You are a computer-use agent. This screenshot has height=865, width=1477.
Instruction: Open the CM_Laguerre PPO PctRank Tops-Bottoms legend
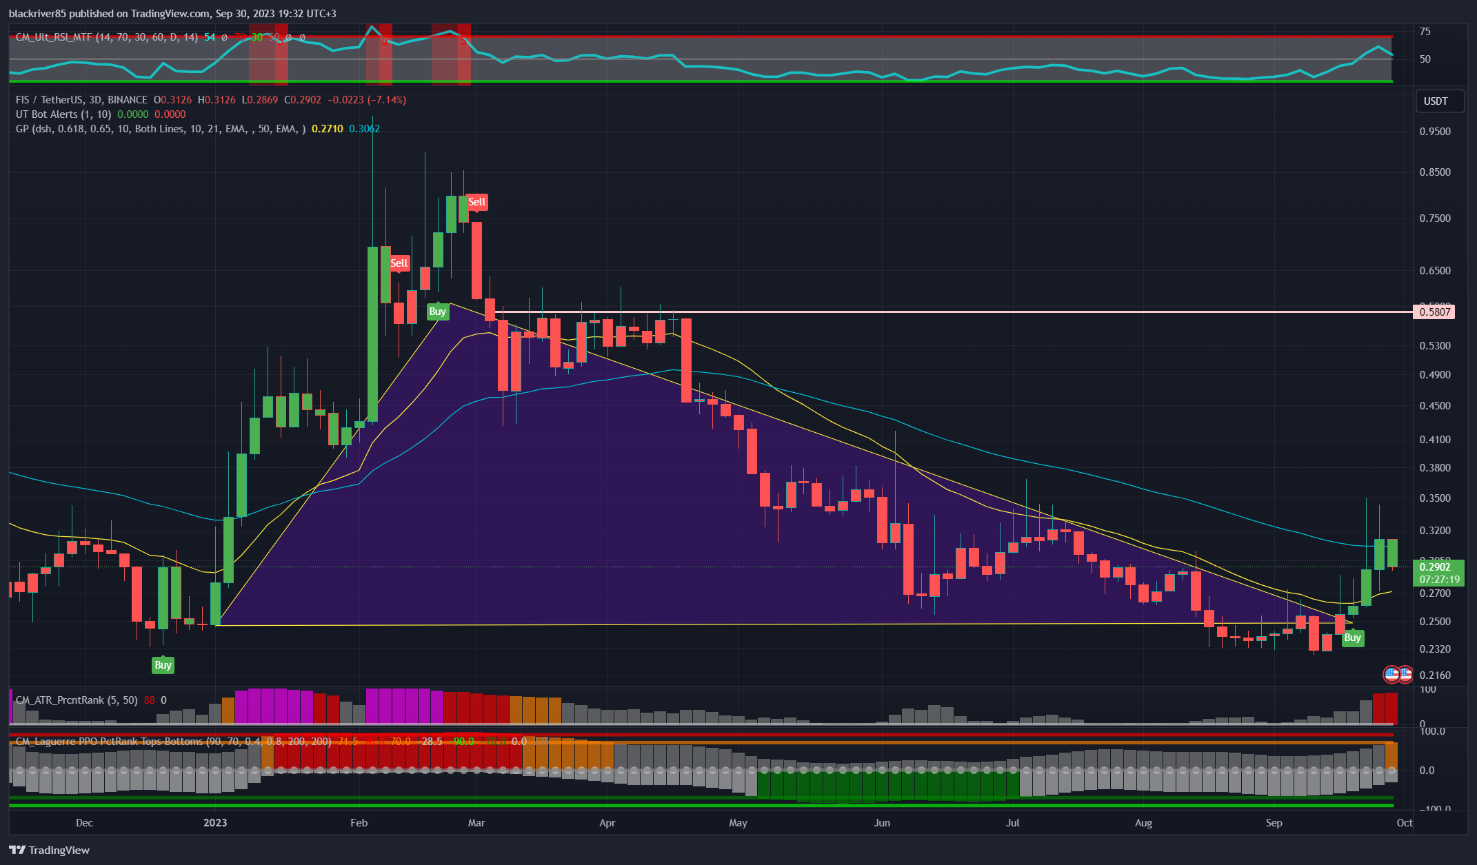point(173,742)
